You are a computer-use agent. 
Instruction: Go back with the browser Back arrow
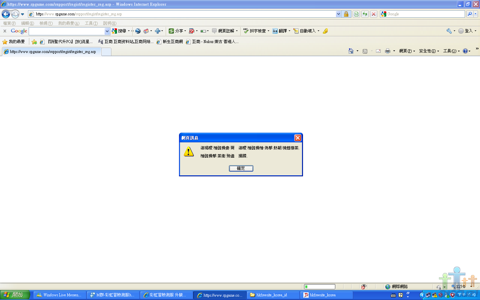[6, 14]
